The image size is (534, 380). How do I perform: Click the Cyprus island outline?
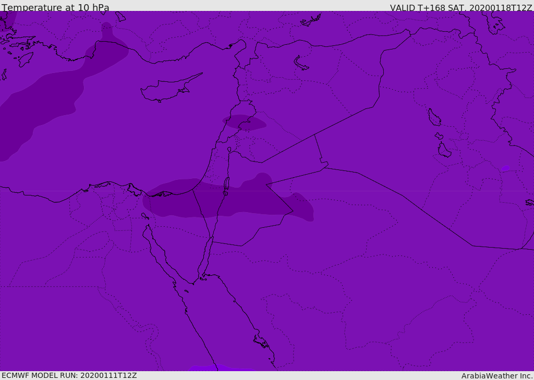coord(166,89)
